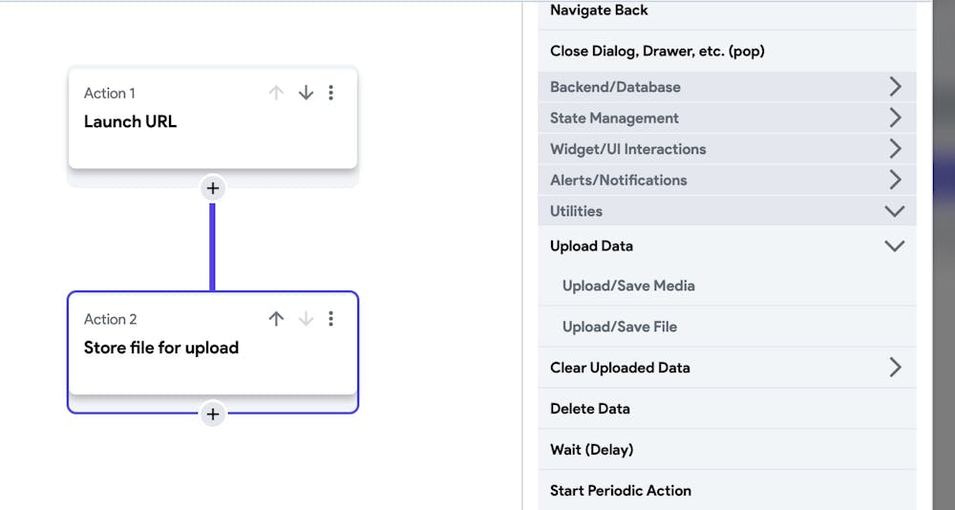Collapse the Utilities category
955x510 pixels.
894,211
